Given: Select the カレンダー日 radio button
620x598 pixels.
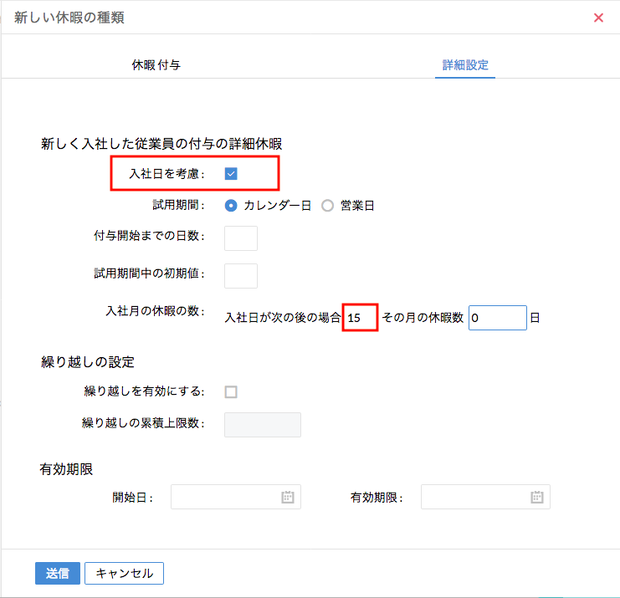Looking at the screenshot, I should (231, 205).
